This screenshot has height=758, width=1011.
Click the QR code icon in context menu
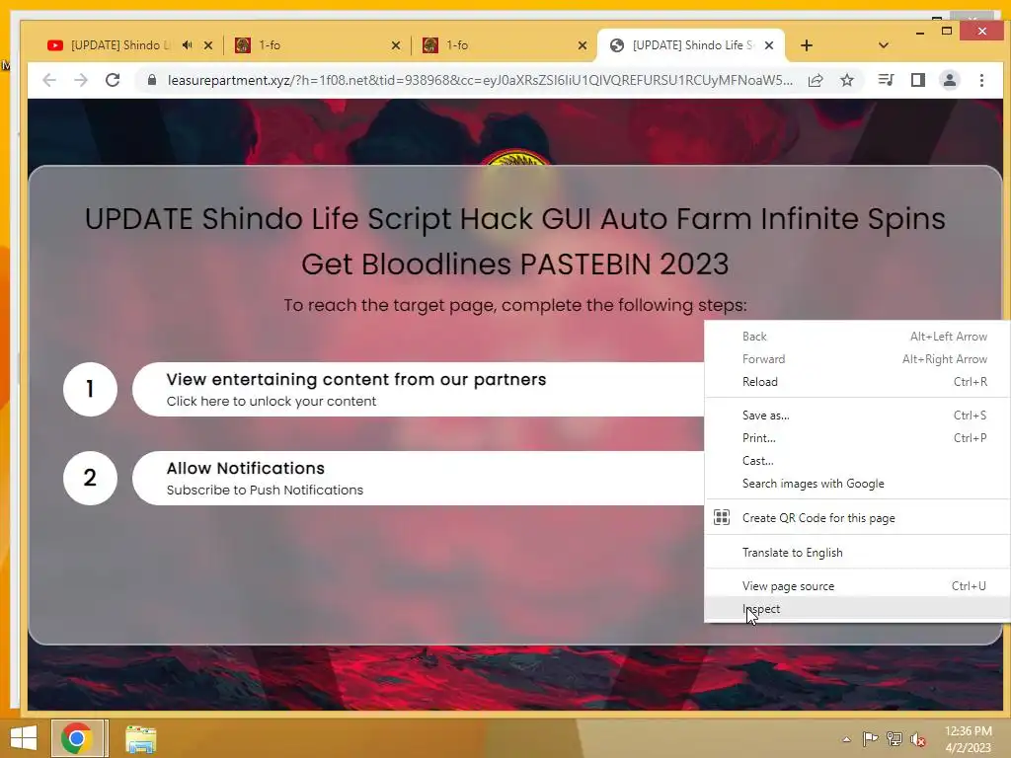[x=722, y=517]
